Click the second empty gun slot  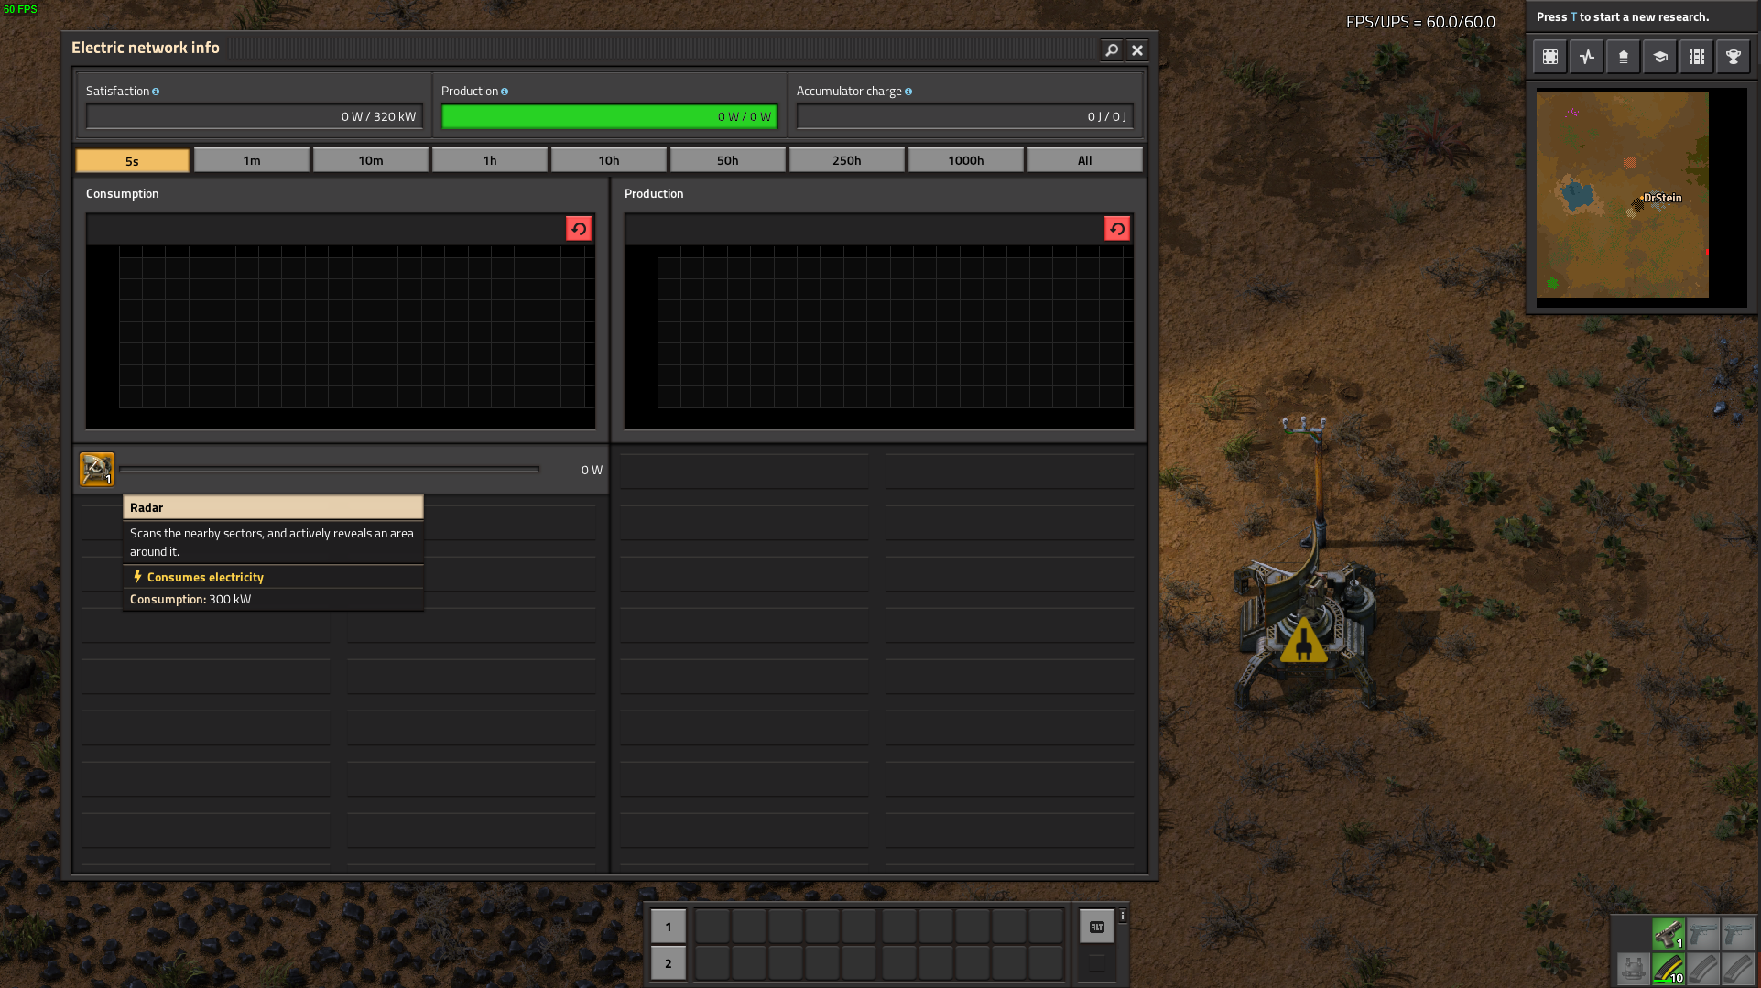pyautogui.click(x=1703, y=934)
